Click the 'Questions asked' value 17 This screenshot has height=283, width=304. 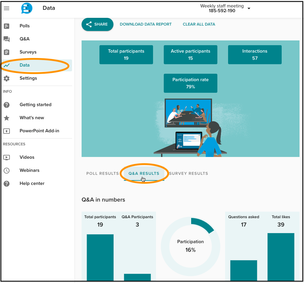244,225
